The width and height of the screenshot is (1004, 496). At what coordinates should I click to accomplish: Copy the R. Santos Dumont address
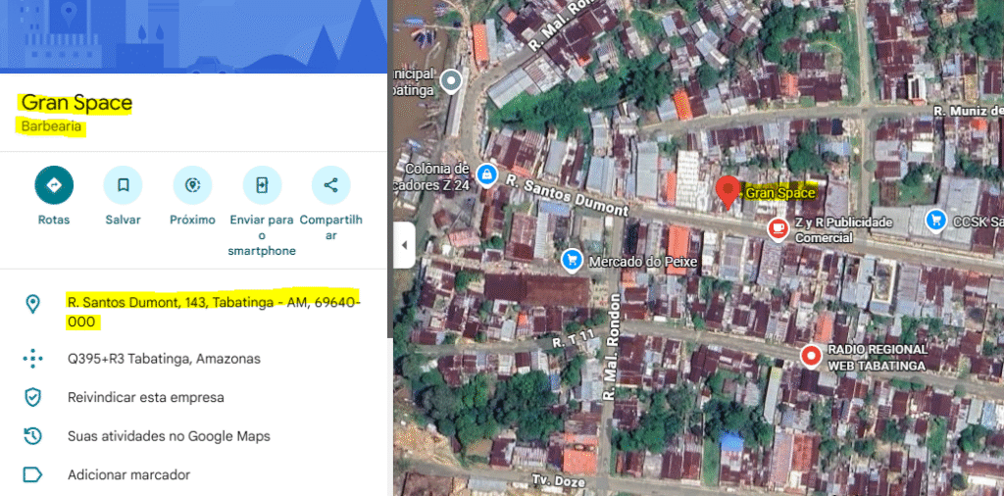tap(213, 311)
